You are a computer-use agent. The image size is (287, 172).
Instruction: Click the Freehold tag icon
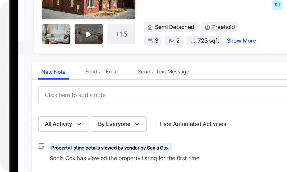coord(207,27)
